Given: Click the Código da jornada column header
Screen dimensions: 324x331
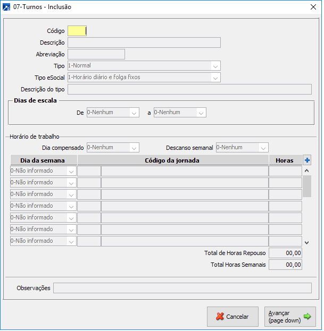Looking at the screenshot, I should tap(172, 160).
